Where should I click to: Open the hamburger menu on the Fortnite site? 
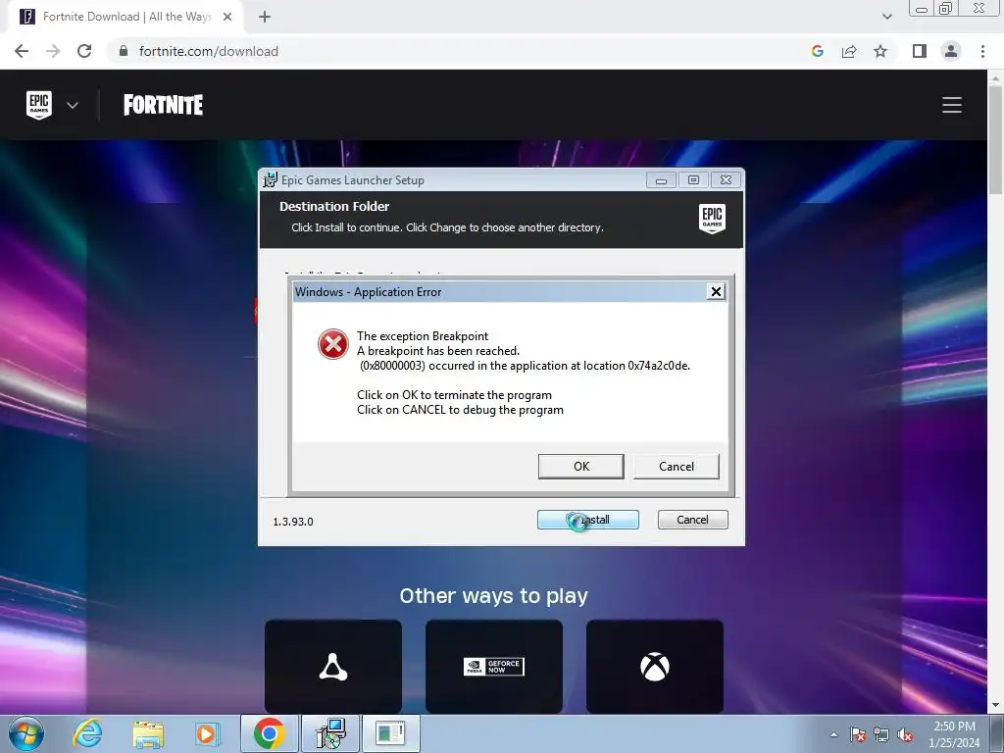(x=951, y=105)
